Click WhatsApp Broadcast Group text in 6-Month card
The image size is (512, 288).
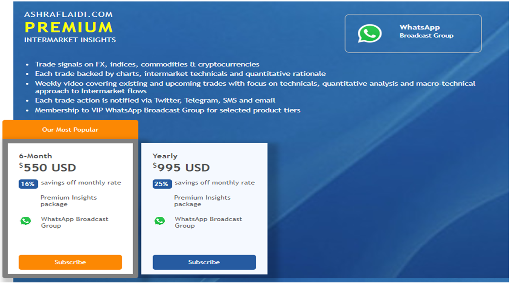tap(74, 222)
